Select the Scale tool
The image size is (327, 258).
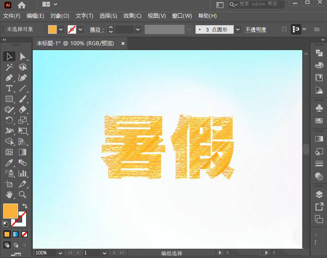point(23,120)
